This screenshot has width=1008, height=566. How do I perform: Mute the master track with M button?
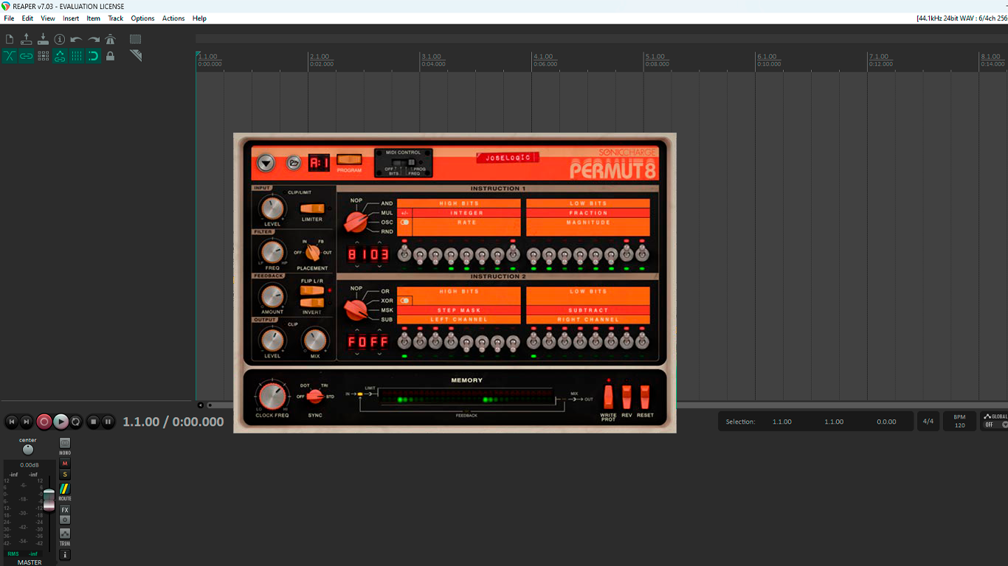pos(65,464)
